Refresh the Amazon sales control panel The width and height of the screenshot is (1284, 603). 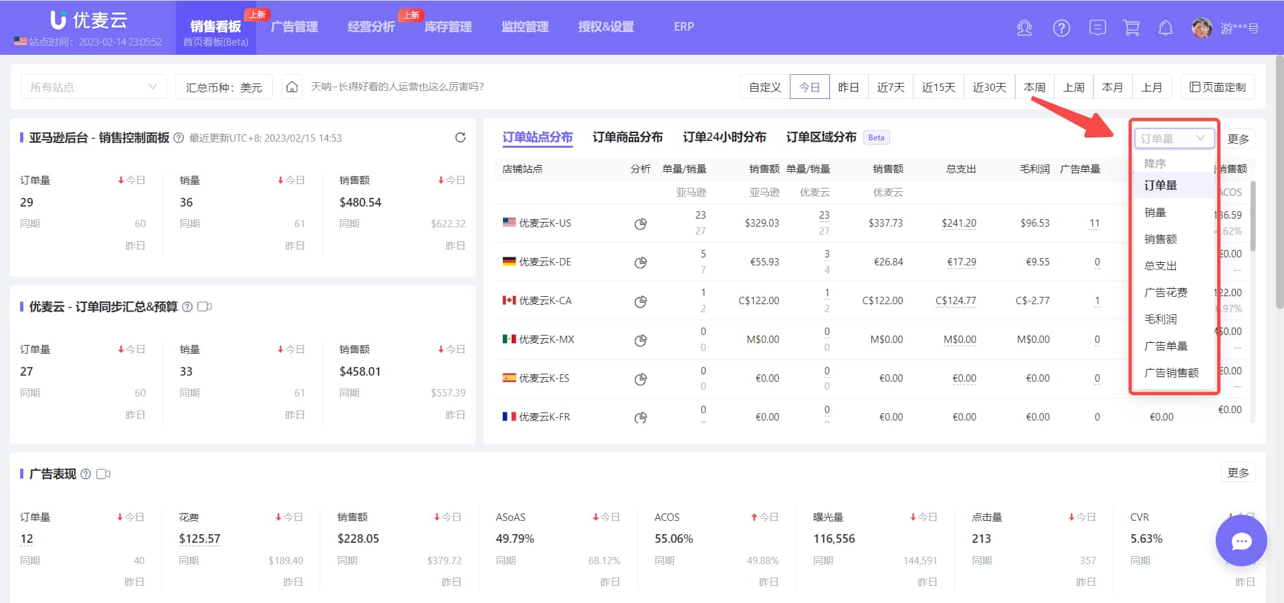(460, 138)
